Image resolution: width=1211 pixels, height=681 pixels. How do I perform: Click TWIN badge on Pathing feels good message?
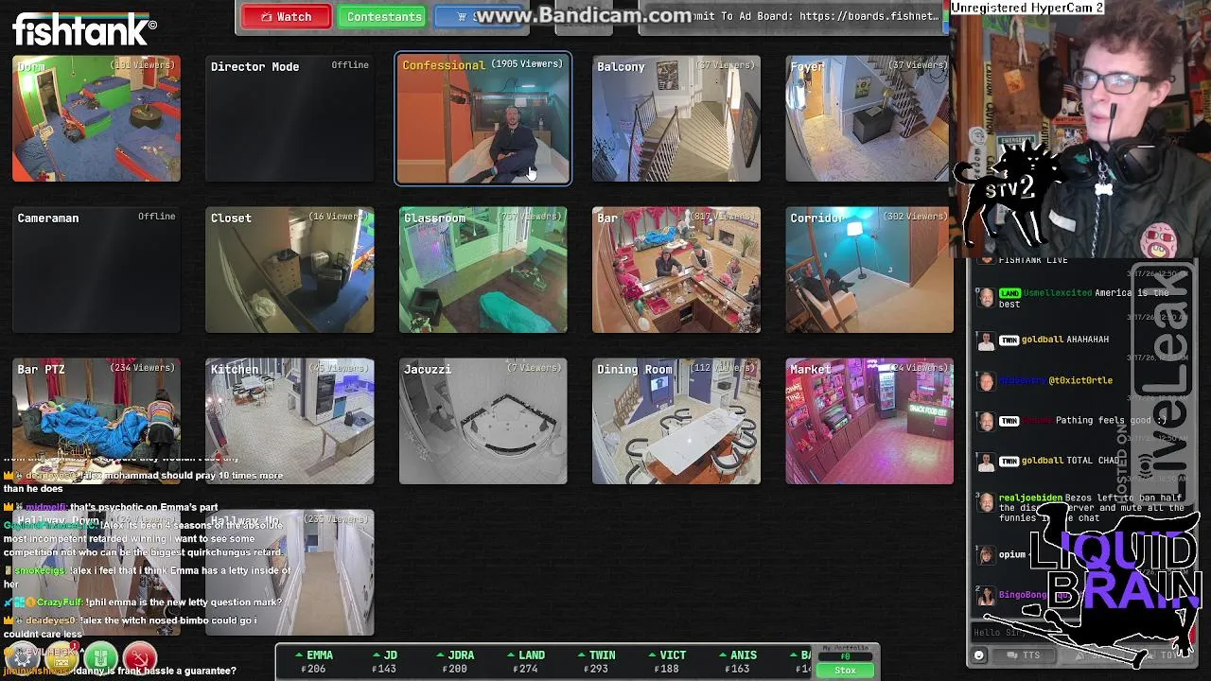click(1009, 421)
